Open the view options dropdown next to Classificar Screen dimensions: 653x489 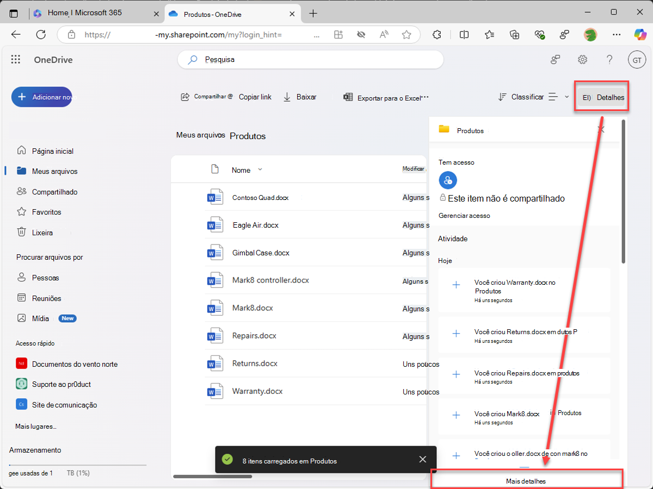point(559,97)
